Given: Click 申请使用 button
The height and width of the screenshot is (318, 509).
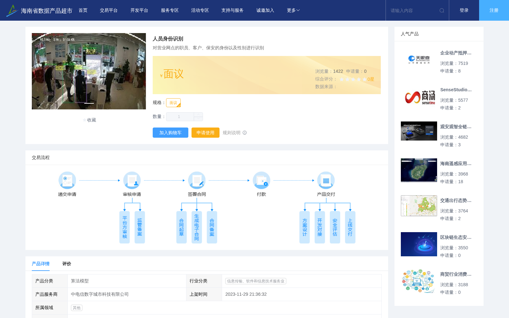Looking at the screenshot, I should pyautogui.click(x=206, y=133).
